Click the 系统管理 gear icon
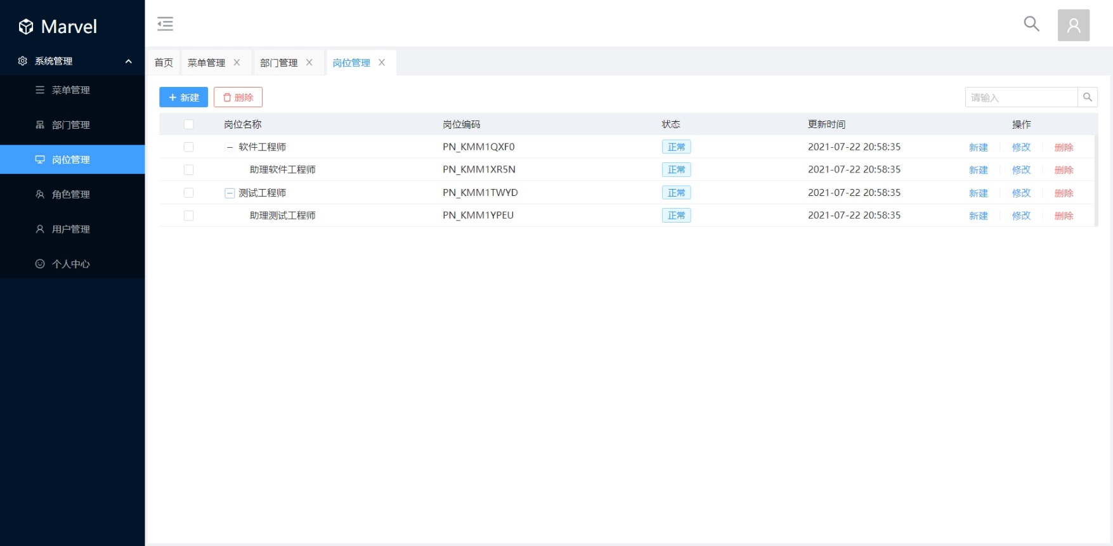The width and height of the screenshot is (1113, 546). pos(23,61)
